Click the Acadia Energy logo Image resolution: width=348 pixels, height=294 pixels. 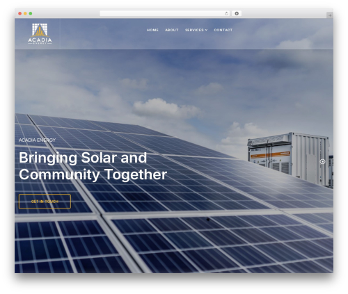[x=40, y=33]
